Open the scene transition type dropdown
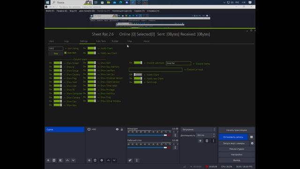 pos(198,130)
